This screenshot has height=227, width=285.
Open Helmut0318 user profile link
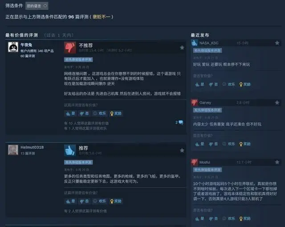point(32,147)
